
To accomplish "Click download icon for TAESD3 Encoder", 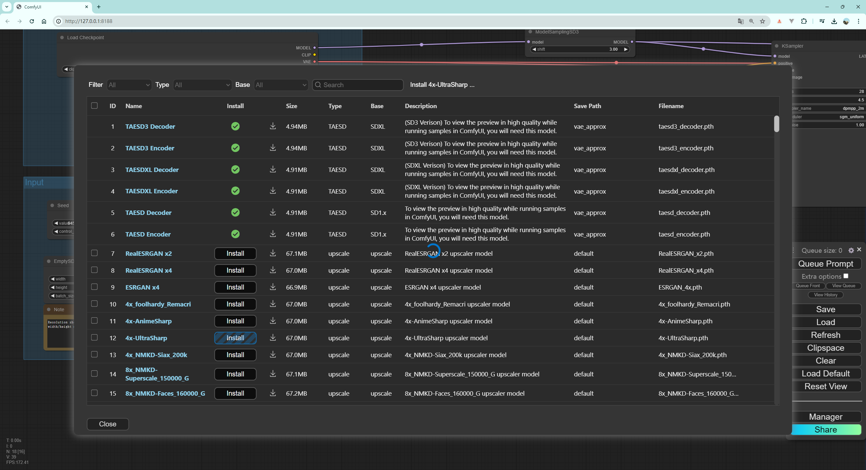I will [273, 148].
